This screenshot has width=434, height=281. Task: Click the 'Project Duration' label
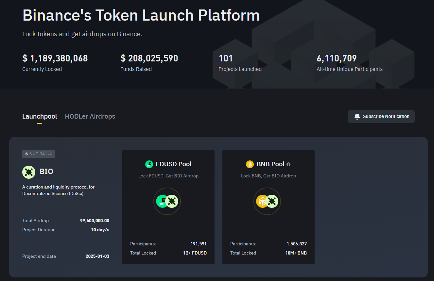click(39, 230)
